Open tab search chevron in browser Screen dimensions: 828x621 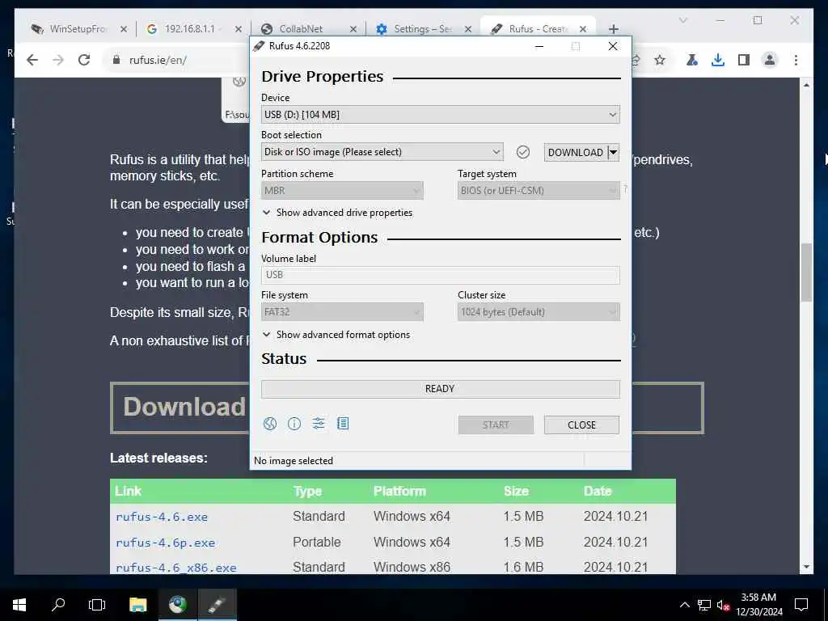pyautogui.click(x=683, y=20)
